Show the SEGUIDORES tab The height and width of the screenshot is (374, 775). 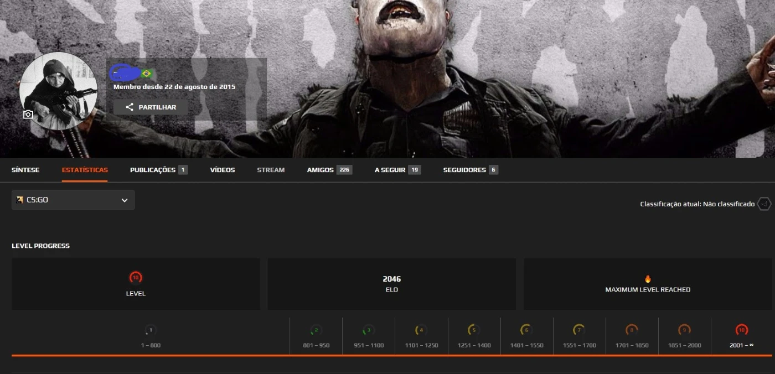[x=471, y=170]
